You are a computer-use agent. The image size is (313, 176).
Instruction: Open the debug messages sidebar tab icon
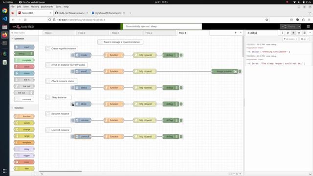293,33
